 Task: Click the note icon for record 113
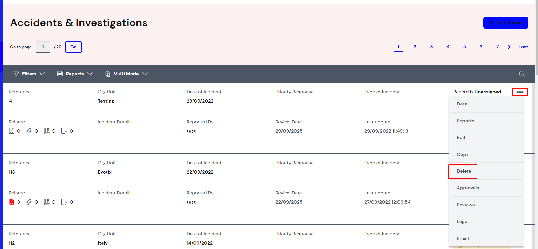(x=64, y=202)
